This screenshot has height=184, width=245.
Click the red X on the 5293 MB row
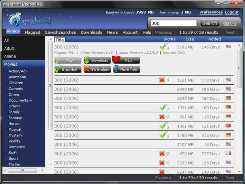(162, 163)
